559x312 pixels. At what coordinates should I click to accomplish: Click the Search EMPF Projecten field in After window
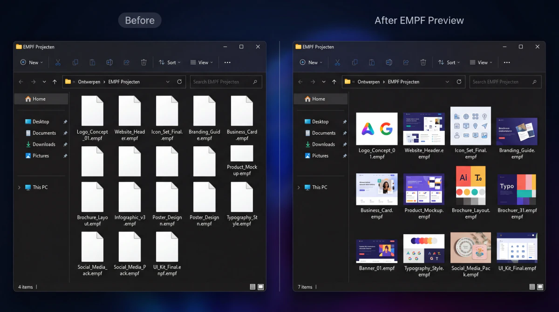pyautogui.click(x=505, y=81)
